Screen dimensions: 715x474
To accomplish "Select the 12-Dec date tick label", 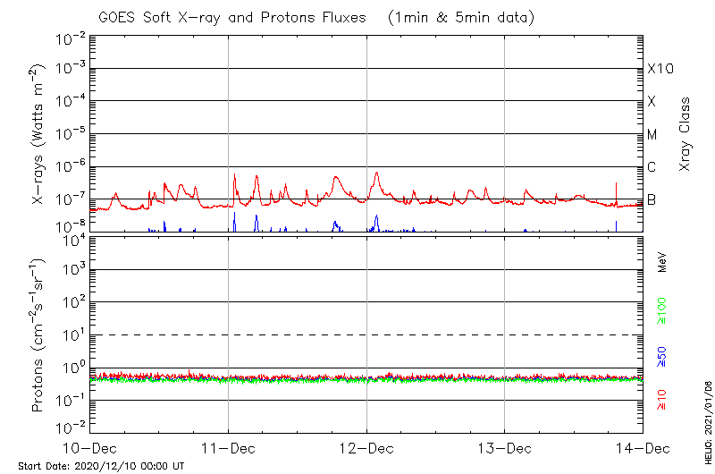I will tap(366, 447).
